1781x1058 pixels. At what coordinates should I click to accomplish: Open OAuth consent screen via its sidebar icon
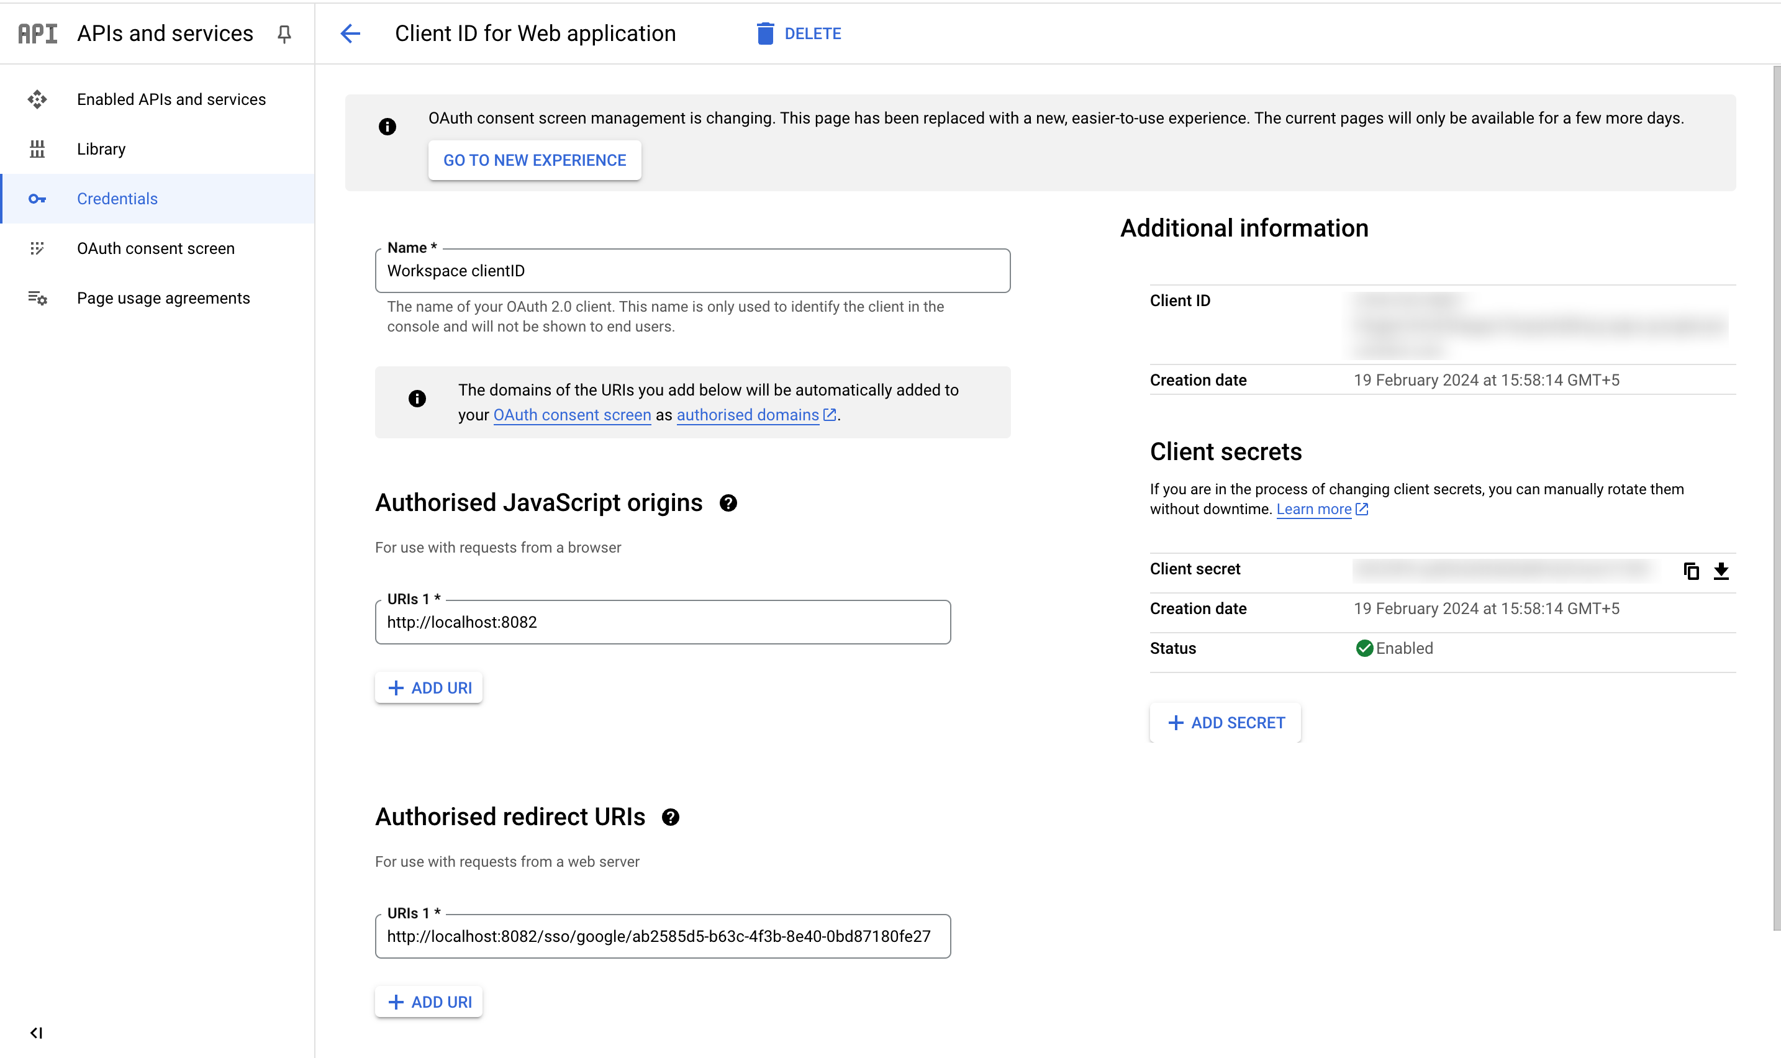[37, 248]
